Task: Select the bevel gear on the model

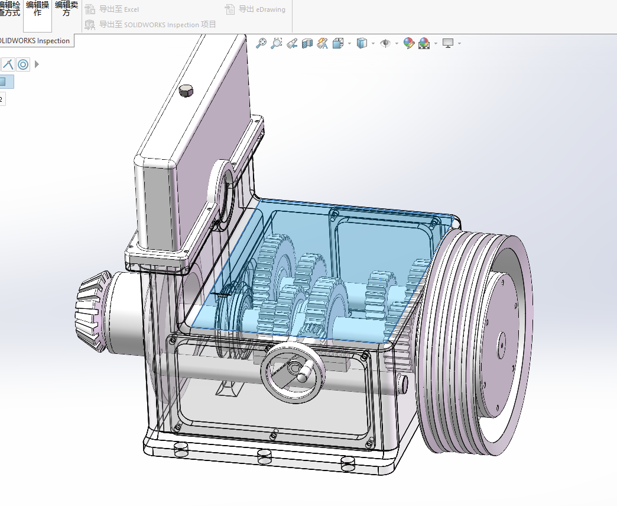Action: [x=92, y=311]
